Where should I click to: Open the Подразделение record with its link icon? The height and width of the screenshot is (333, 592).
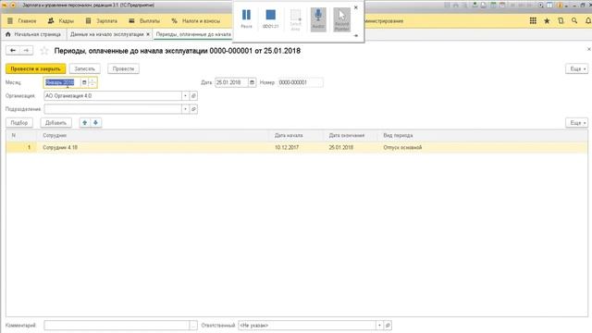(193, 109)
